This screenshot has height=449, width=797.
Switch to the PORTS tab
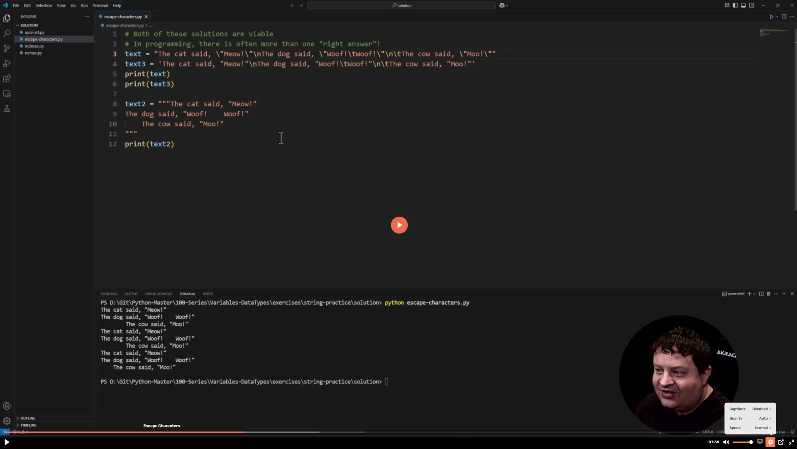coord(208,294)
